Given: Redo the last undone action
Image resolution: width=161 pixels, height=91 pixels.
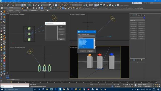Looking at the screenshot, I should (x=5, y=5).
